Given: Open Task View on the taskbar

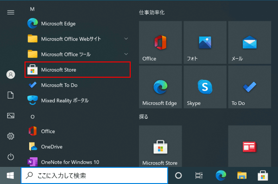Looking at the screenshot, I should point(199,176).
